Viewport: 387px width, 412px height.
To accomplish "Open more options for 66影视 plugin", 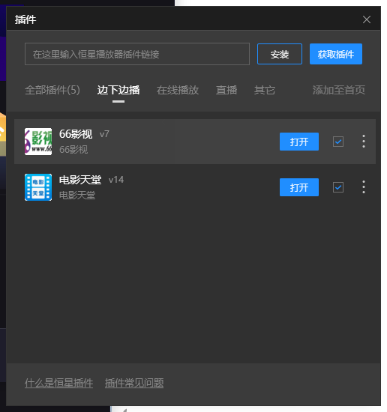I will 364,142.
